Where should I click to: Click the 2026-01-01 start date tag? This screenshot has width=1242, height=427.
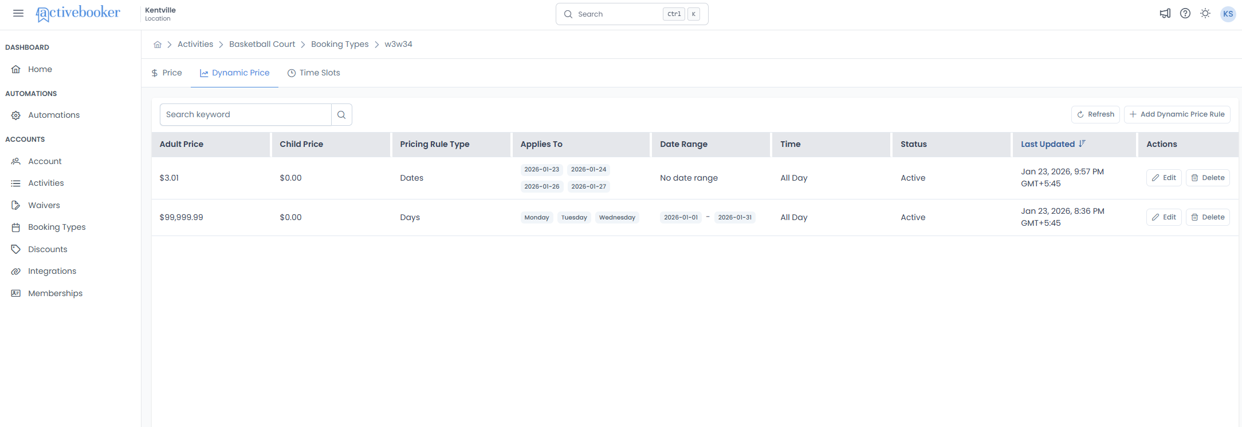click(681, 217)
